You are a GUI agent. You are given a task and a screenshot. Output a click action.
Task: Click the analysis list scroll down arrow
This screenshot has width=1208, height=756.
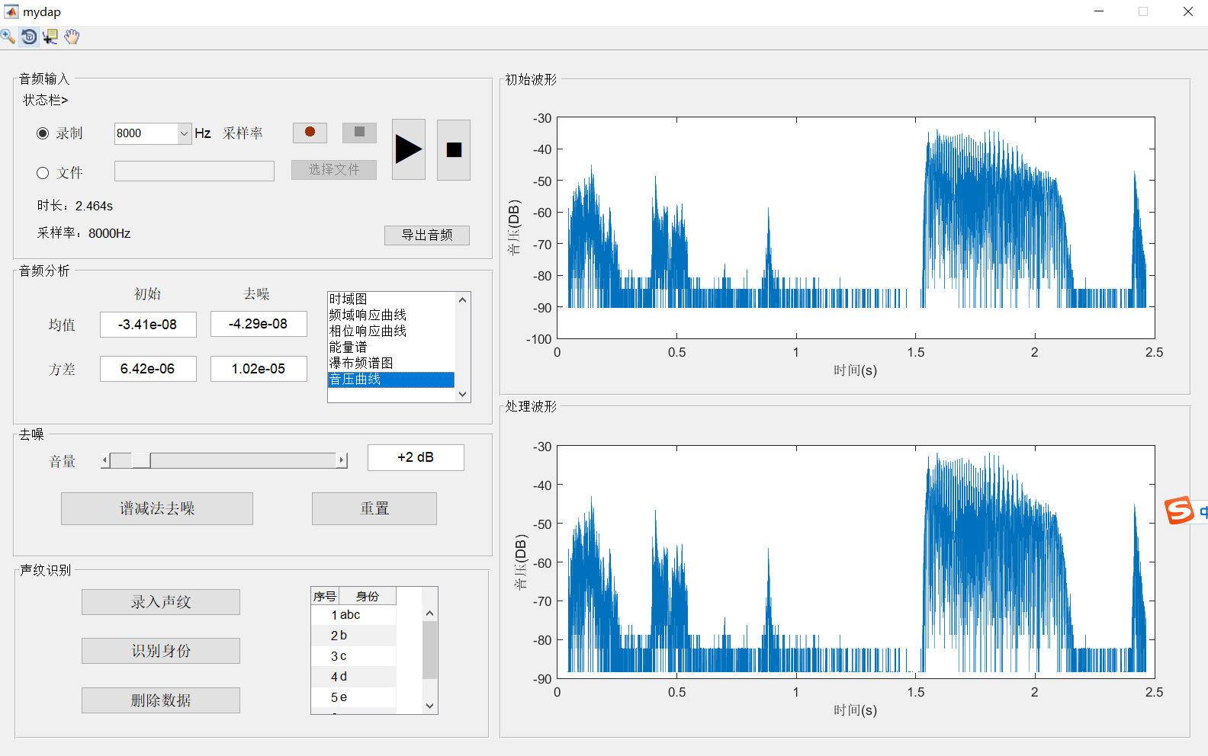pos(462,394)
